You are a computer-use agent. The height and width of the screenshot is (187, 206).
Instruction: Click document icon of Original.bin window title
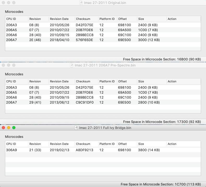click(81, 3)
